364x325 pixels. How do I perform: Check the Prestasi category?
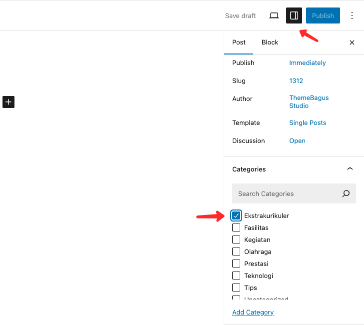(x=236, y=263)
